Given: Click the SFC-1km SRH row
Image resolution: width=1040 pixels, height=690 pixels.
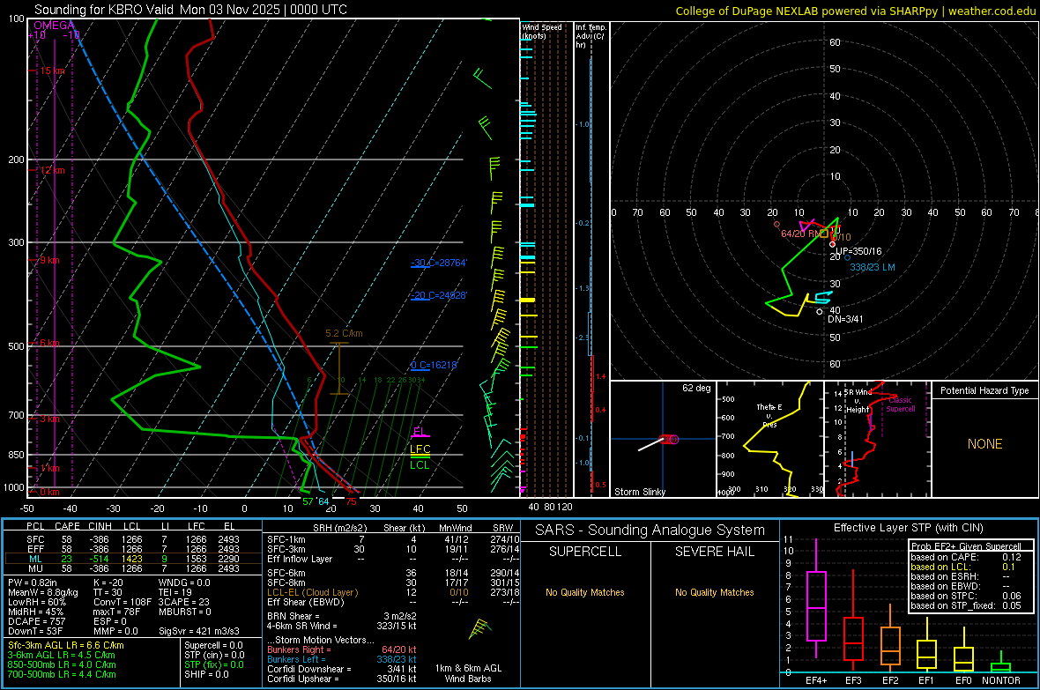Looking at the screenshot, I should pyautogui.click(x=393, y=539).
